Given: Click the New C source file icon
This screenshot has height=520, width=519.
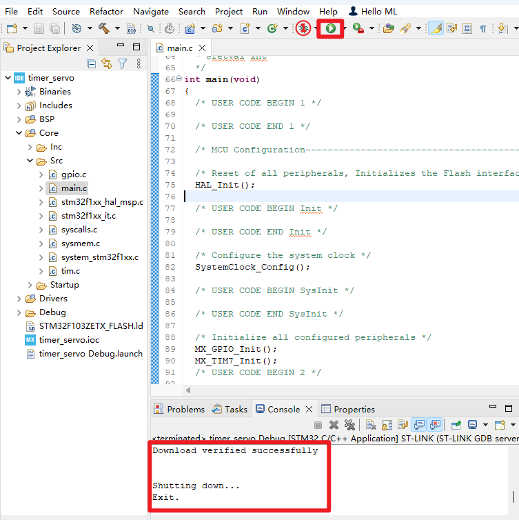Looking at the screenshot, I should [x=245, y=28].
